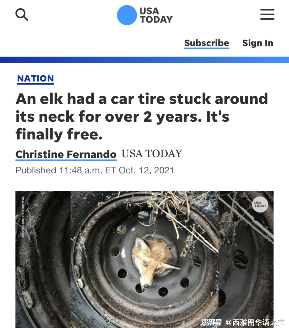
Task: Click the blurred right panel of photo
Action: click(x=246, y=259)
